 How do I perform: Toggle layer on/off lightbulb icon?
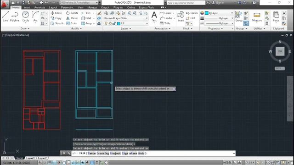click(x=106, y=23)
